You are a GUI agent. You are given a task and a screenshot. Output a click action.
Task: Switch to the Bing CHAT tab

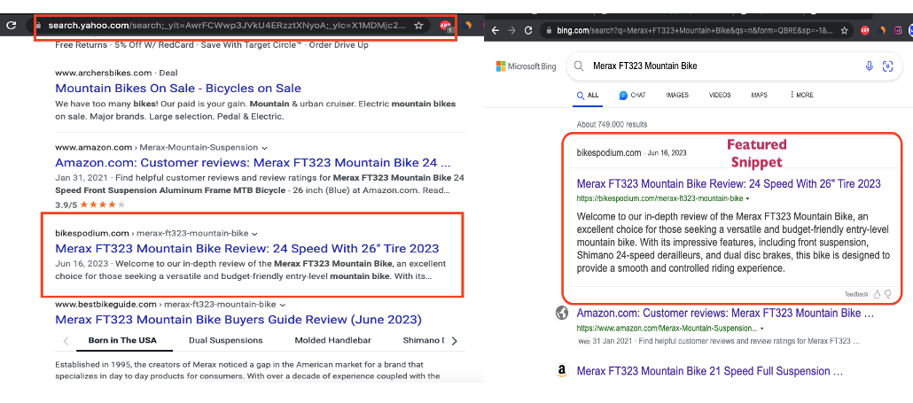coord(633,95)
